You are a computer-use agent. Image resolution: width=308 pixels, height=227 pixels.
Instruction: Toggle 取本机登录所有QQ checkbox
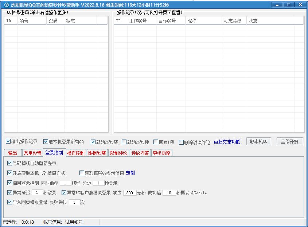46,141
